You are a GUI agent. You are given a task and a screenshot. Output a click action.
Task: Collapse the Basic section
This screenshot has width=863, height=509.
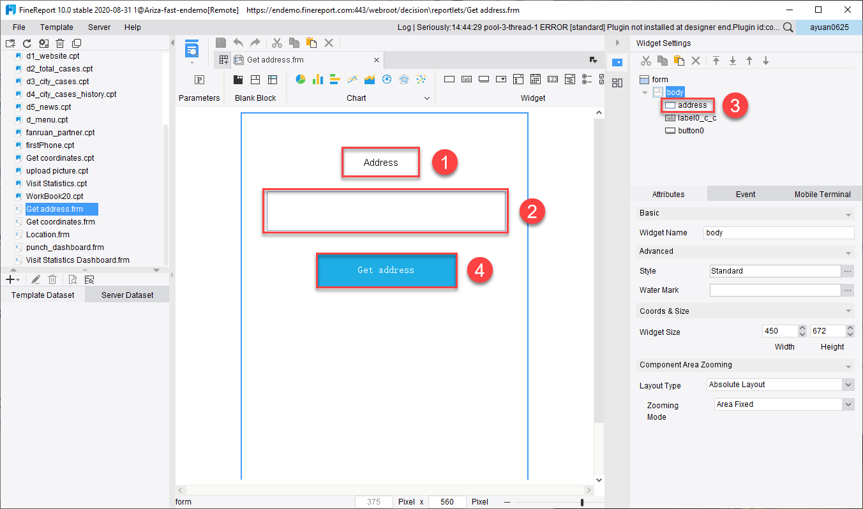pyautogui.click(x=848, y=214)
